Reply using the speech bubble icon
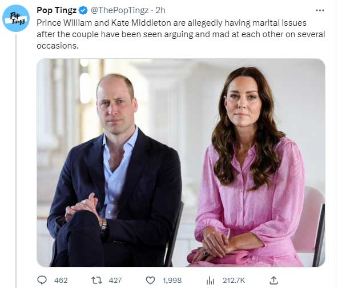Image resolution: width=346 pixels, height=288 pixels. point(42,280)
